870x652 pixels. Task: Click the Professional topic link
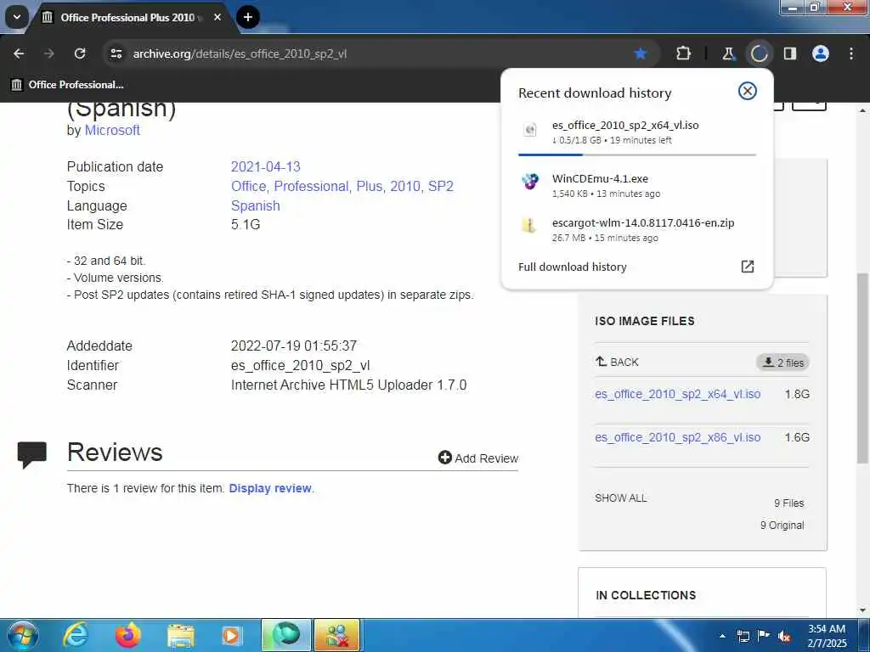tap(311, 186)
